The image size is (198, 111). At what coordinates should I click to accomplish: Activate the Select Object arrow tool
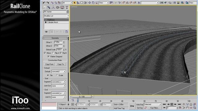point(75,3)
